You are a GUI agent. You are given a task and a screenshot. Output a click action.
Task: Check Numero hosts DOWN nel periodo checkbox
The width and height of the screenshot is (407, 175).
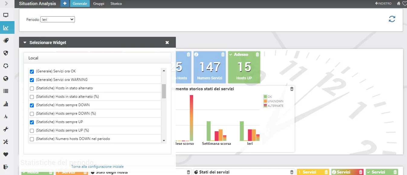click(x=32, y=139)
